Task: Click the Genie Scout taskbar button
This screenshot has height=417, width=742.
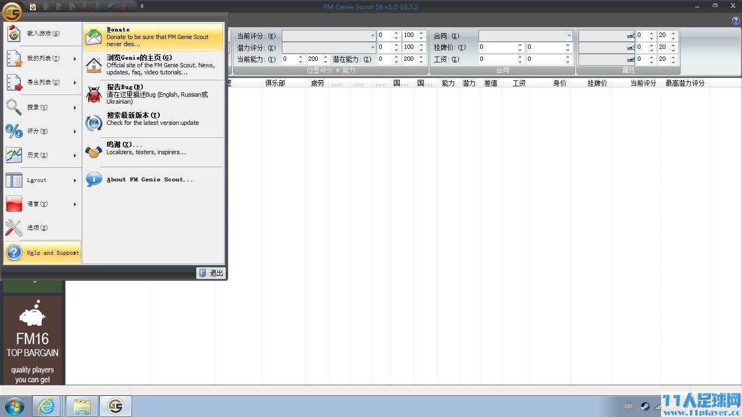Action: pyautogui.click(x=116, y=406)
